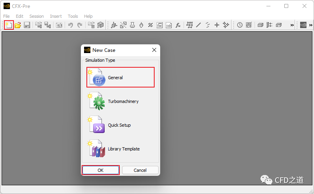
Task: Open the Insert menu
Action: (x=56, y=16)
